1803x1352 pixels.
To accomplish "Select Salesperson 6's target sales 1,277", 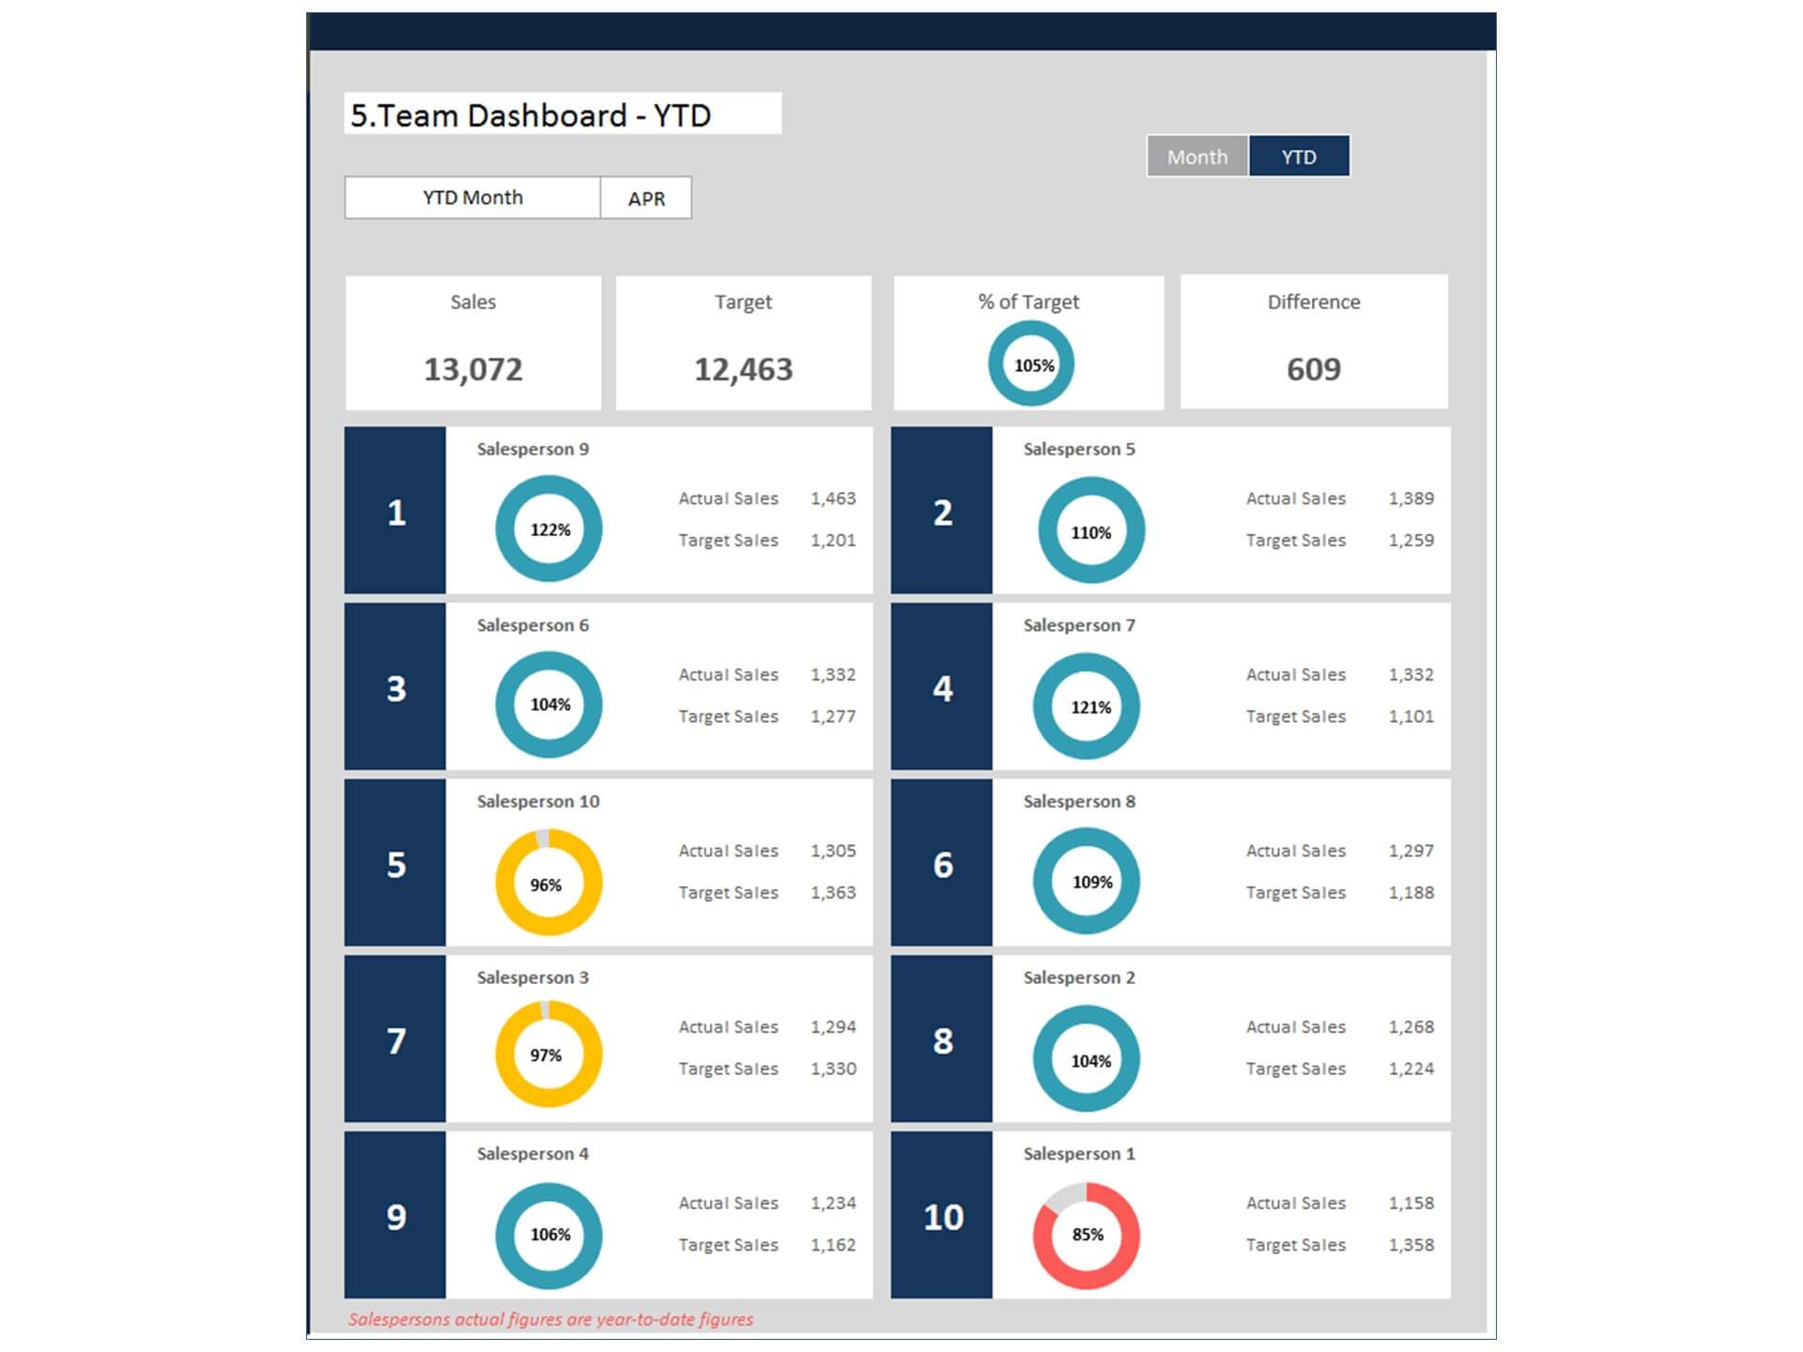I will point(833,716).
